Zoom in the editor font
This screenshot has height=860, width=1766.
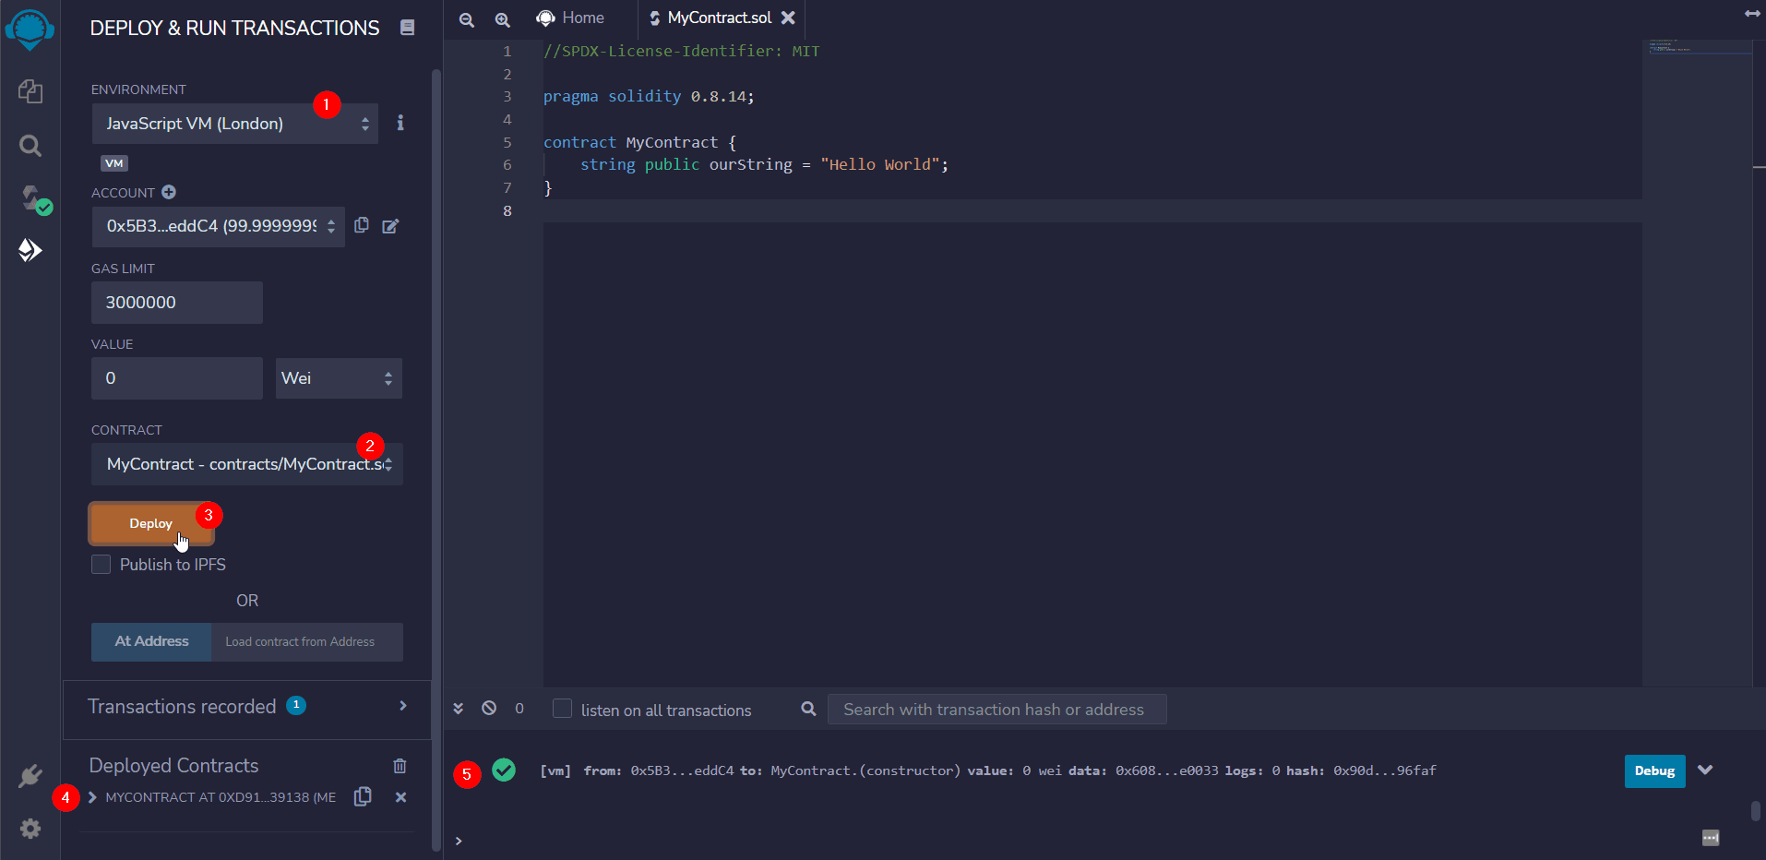click(502, 19)
